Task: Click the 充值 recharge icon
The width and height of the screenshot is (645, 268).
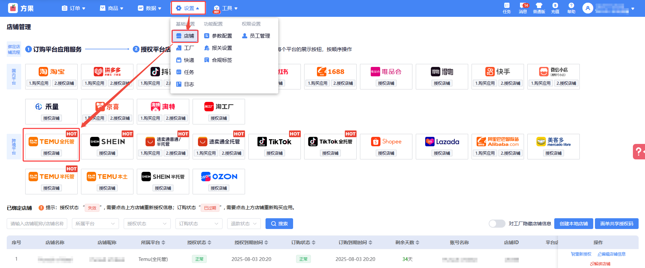Action: [x=555, y=8]
